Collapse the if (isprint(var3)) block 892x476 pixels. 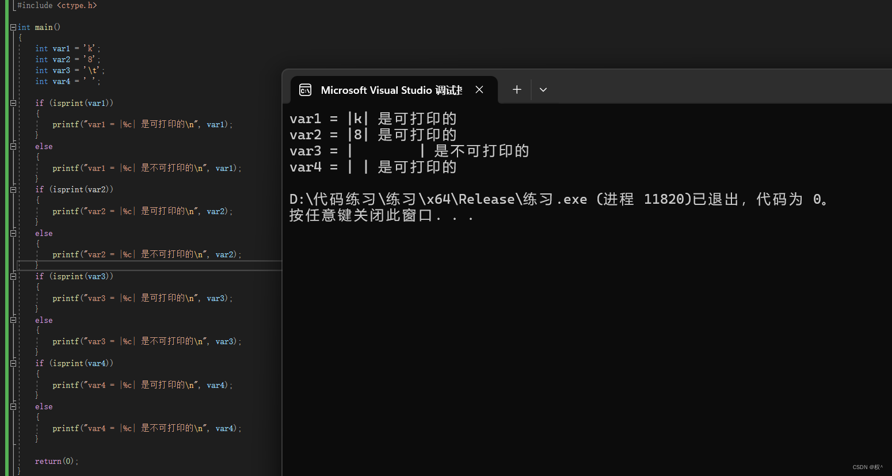tap(13, 276)
